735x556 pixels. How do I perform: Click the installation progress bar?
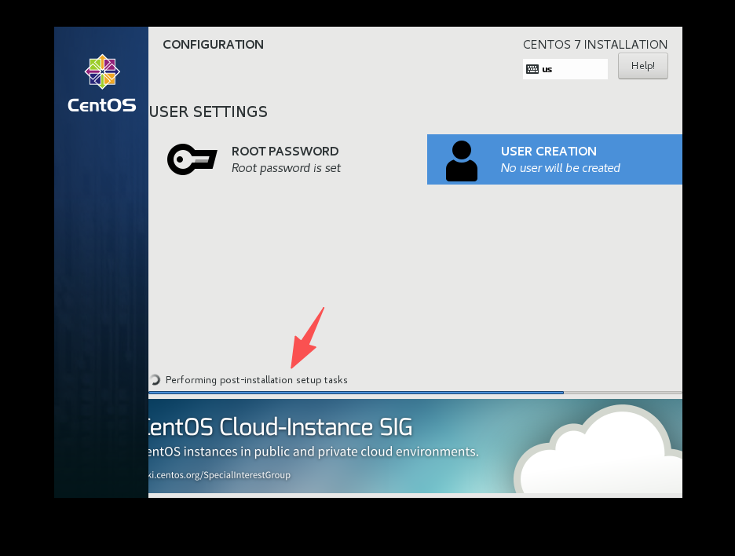[415, 393]
